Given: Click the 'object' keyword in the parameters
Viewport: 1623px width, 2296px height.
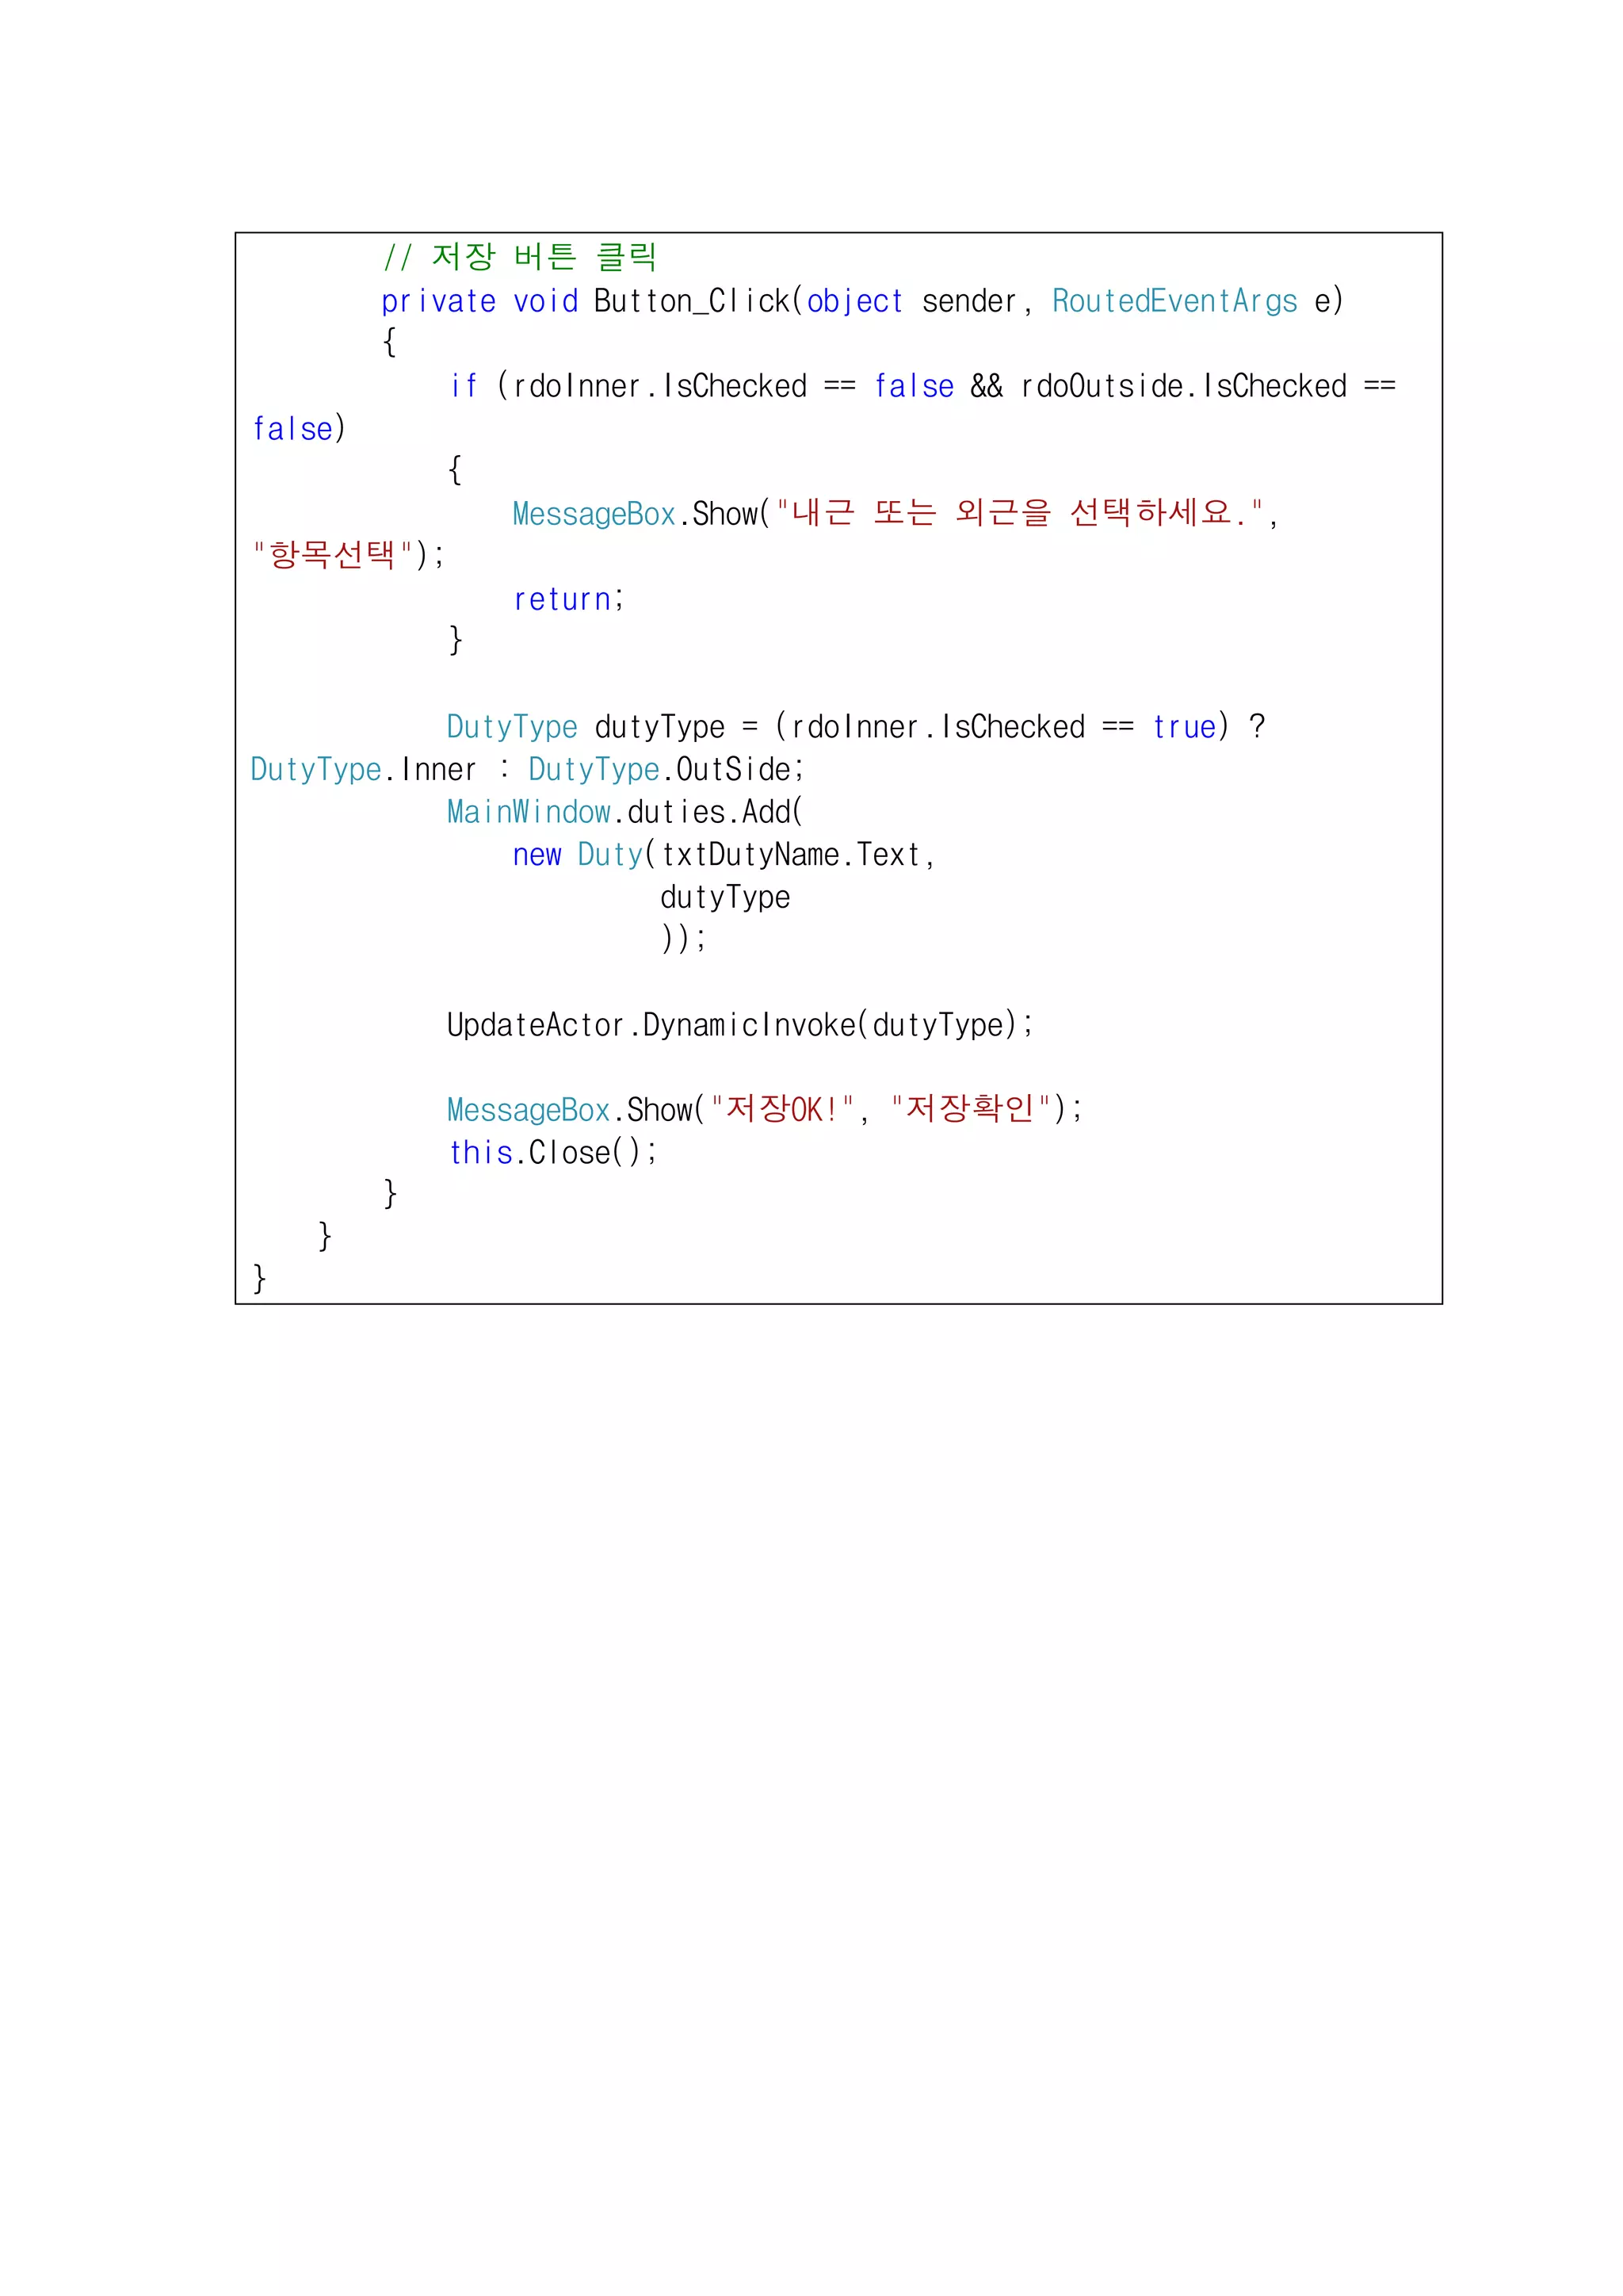Looking at the screenshot, I should [854, 301].
